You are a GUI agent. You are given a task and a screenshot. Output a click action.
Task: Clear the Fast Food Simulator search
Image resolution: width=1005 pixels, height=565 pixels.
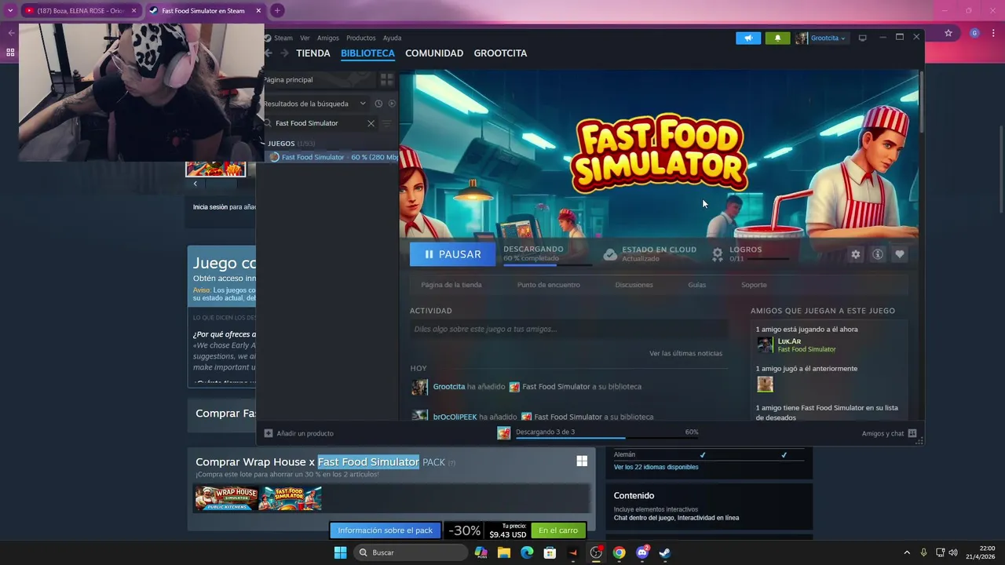(x=371, y=123)
